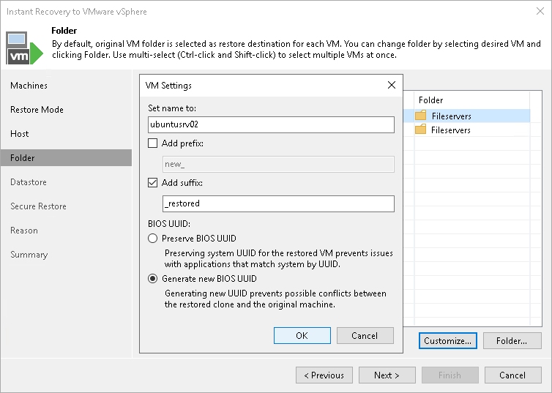Viewport: 552px width, 393px height.
Task: Go to the Datastore step
Action: pyautogui.click(x=29, y=182)
